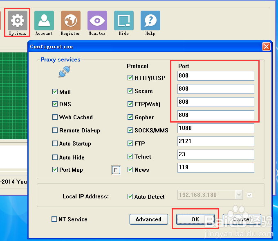Image resolution: width=278 pixels, height=241 pixels.
Task: Open the Account toolbar icon
Action: (x=44, y=20)
